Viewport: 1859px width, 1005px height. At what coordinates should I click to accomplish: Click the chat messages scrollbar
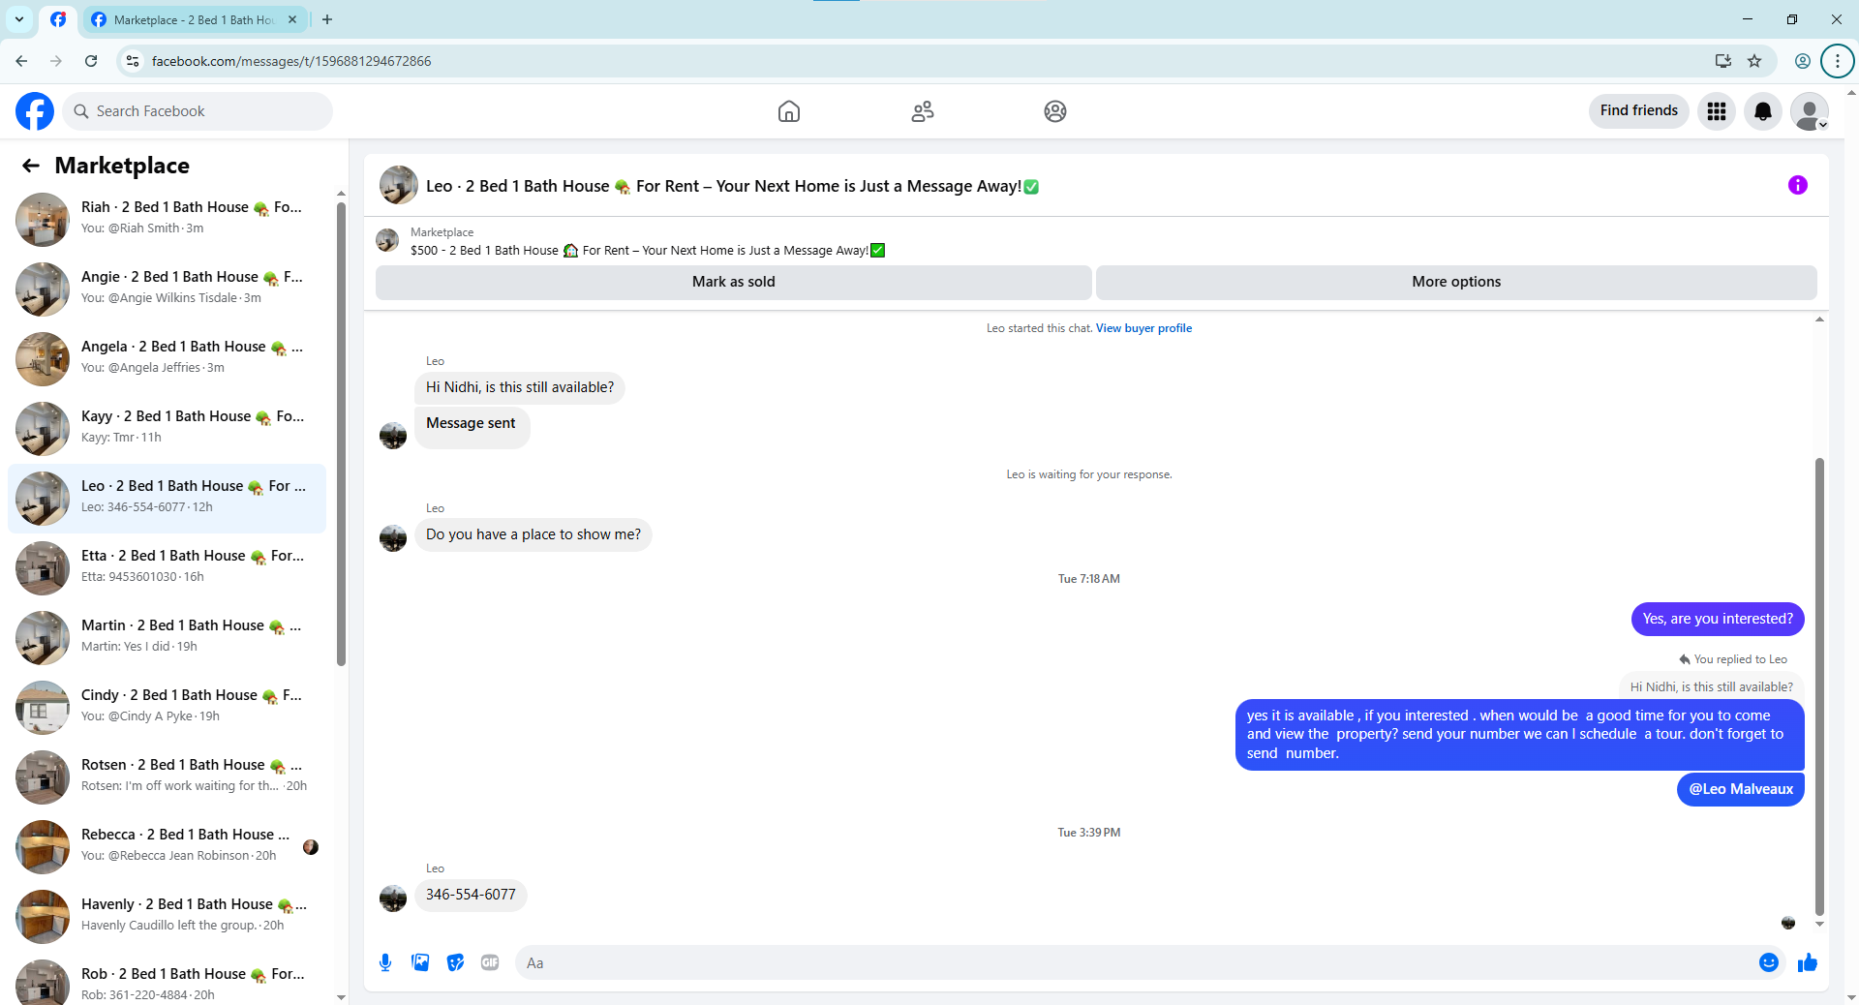(x=1819, y=685)
